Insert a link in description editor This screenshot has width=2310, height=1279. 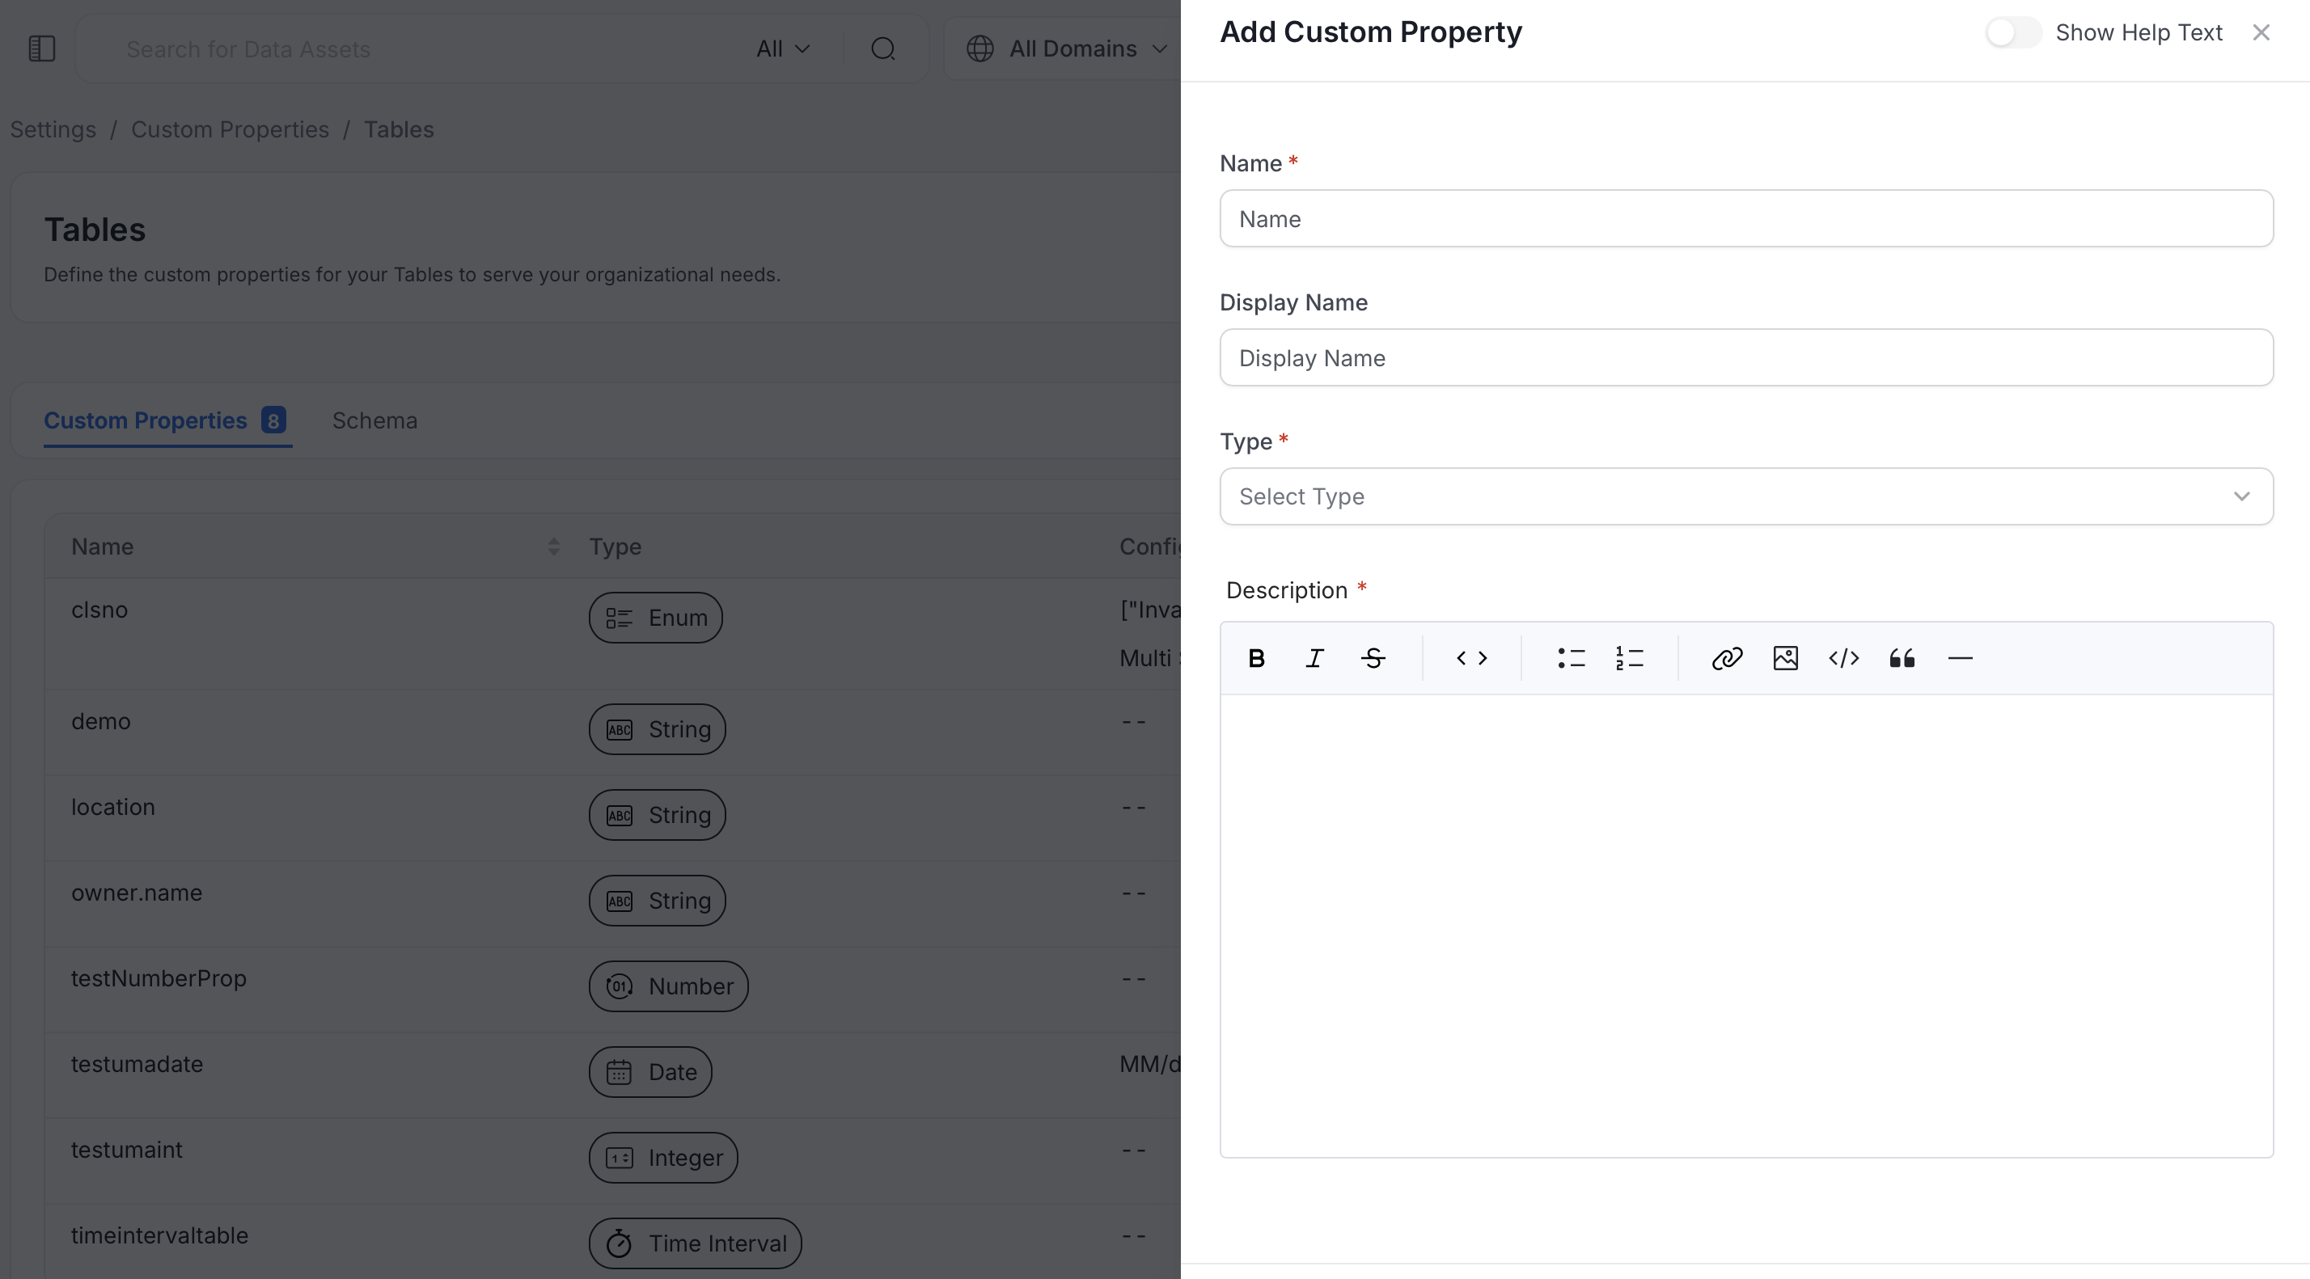(1727, 658)
